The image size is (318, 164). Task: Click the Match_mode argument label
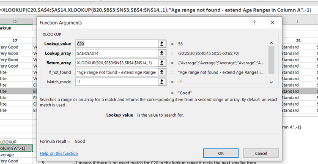pos(59,82)
